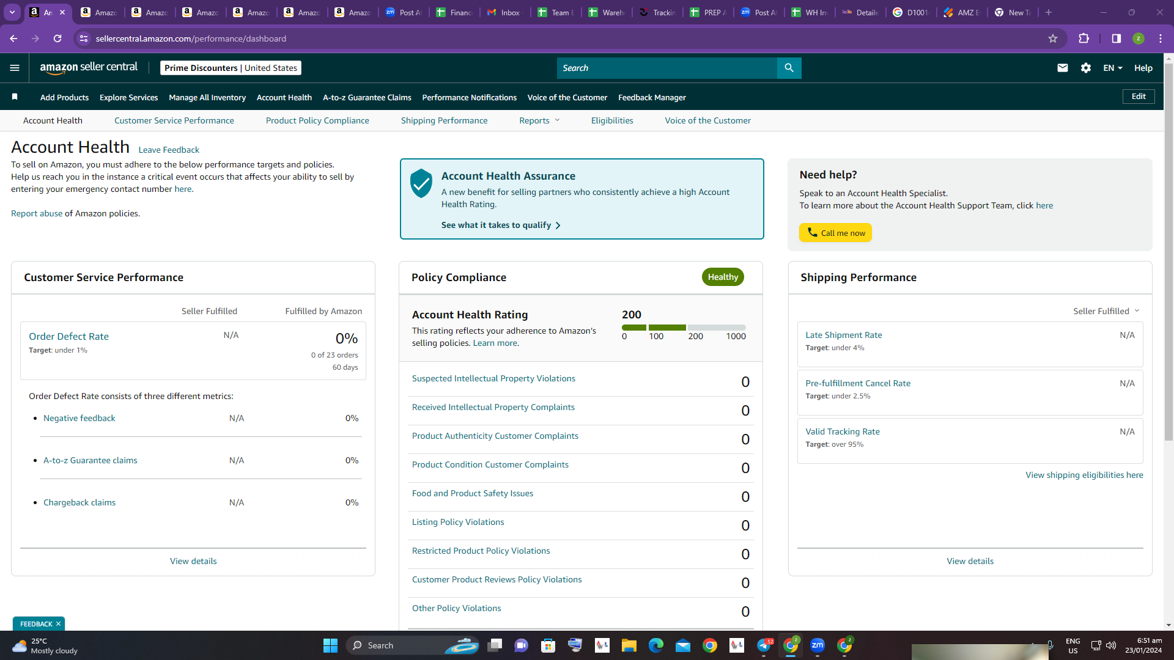Open Microsoft Store from the taskbar
The image size is (1174, 660).
(548, 645)
